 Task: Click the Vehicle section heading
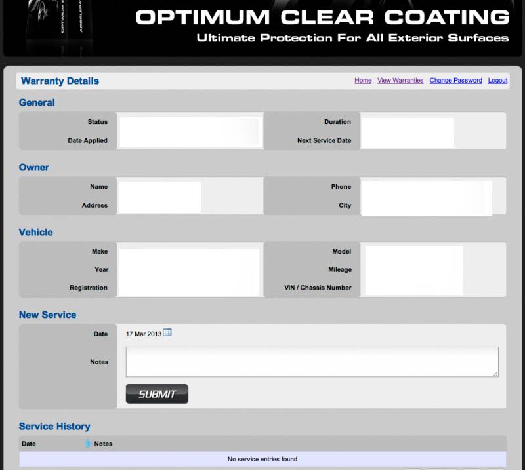pyautogui.click(x=36, y=233)
